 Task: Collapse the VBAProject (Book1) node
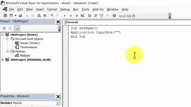click(3, 35)
